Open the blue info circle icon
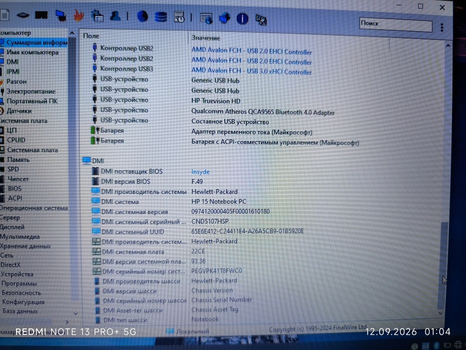Image resolution: width=466 pixels, height=350 pixels. [242, 19]
